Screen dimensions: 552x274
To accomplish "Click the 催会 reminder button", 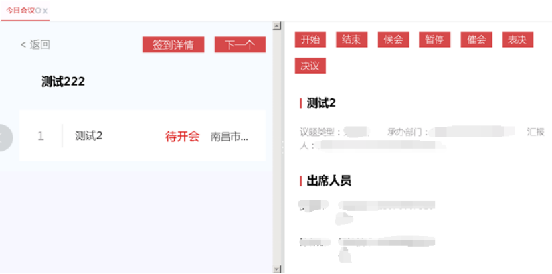I will [x=476, y=40].
